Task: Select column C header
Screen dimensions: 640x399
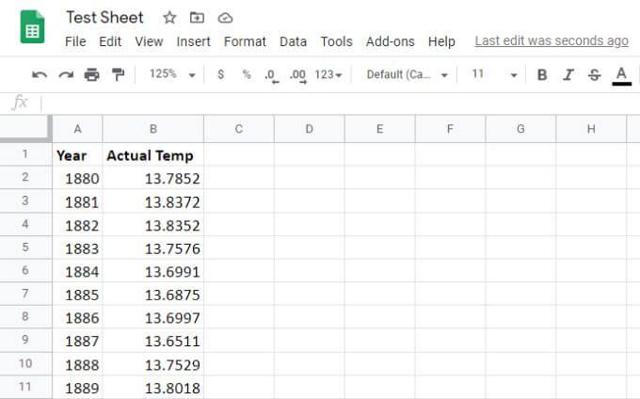Action: click(239, 129)
